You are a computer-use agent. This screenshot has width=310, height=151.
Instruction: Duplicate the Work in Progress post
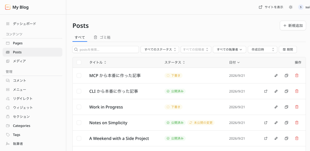pos(286,107)
